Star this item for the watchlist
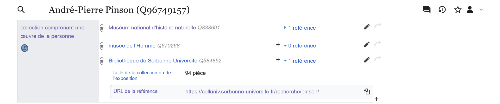Viewport: 500px width, 104px height. coord(458,10)
